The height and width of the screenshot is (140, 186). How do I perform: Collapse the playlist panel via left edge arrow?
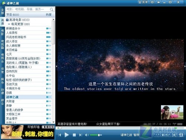point(56,66)
